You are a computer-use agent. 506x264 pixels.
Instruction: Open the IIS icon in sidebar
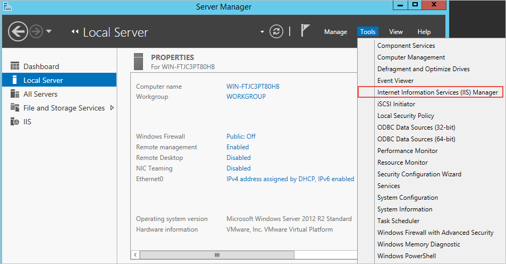15,122
